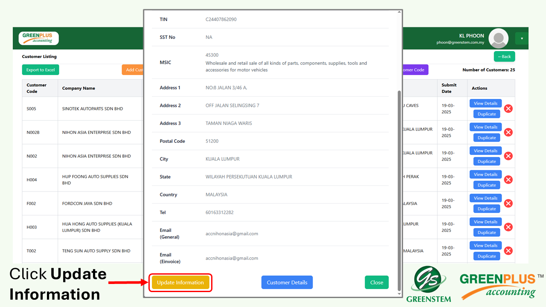Click the GreenPlus accounting logo in header

[x=38, y=38]
